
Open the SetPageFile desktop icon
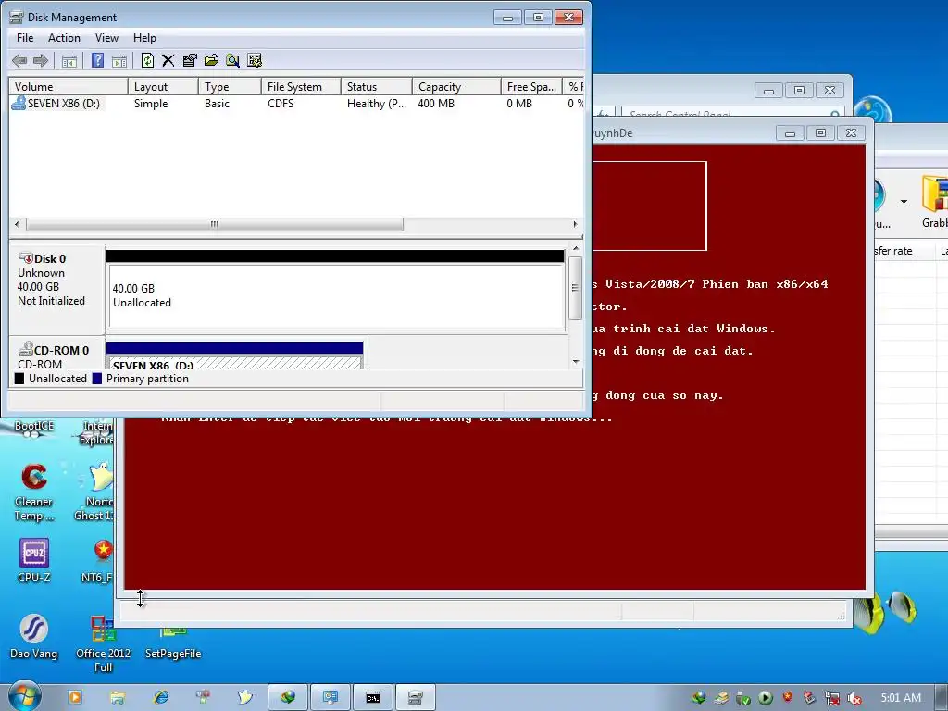173,644
